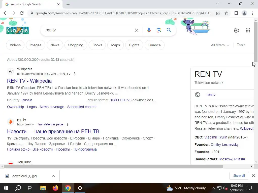The width and height of the screenshot is (258, 193).
Task: Clear the search box text
Action: click(136, 30)
